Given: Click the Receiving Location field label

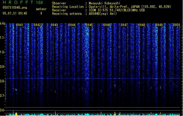Looking at the screenshot, I should pos(68,7).
